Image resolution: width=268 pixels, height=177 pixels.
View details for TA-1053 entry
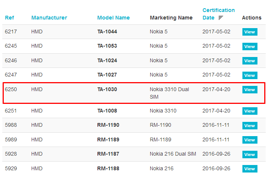(x=250, y=46)
